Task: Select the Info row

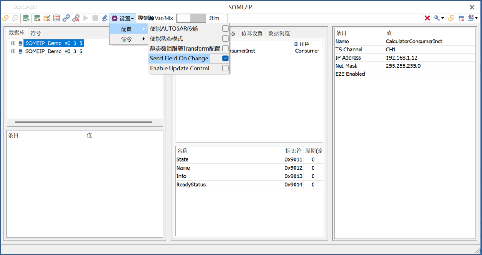Action: click(x=249, y=176)
